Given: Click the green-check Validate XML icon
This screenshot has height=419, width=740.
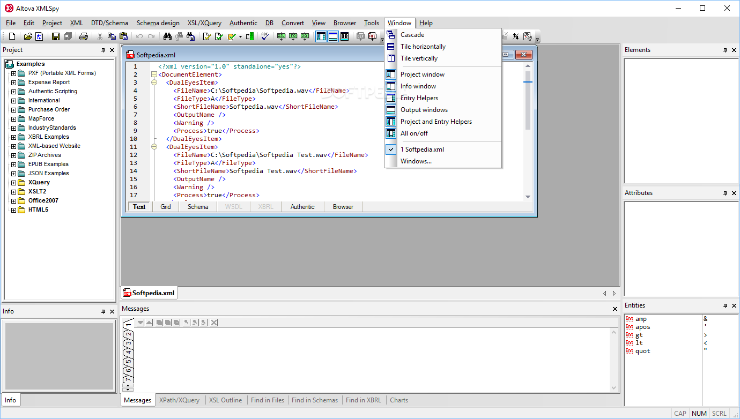Looking at the screenshot, I should click(x=219, y=36).
